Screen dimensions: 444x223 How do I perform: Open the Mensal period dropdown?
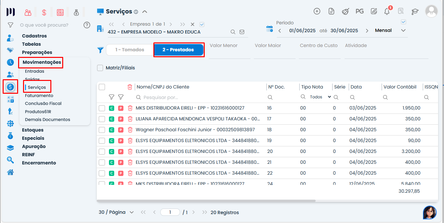click(x=390, y=30)
